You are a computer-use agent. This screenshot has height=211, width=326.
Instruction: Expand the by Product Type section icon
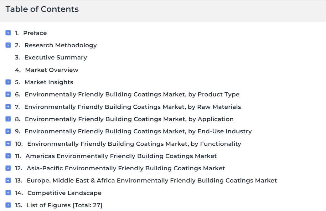[x=8, y=94]
